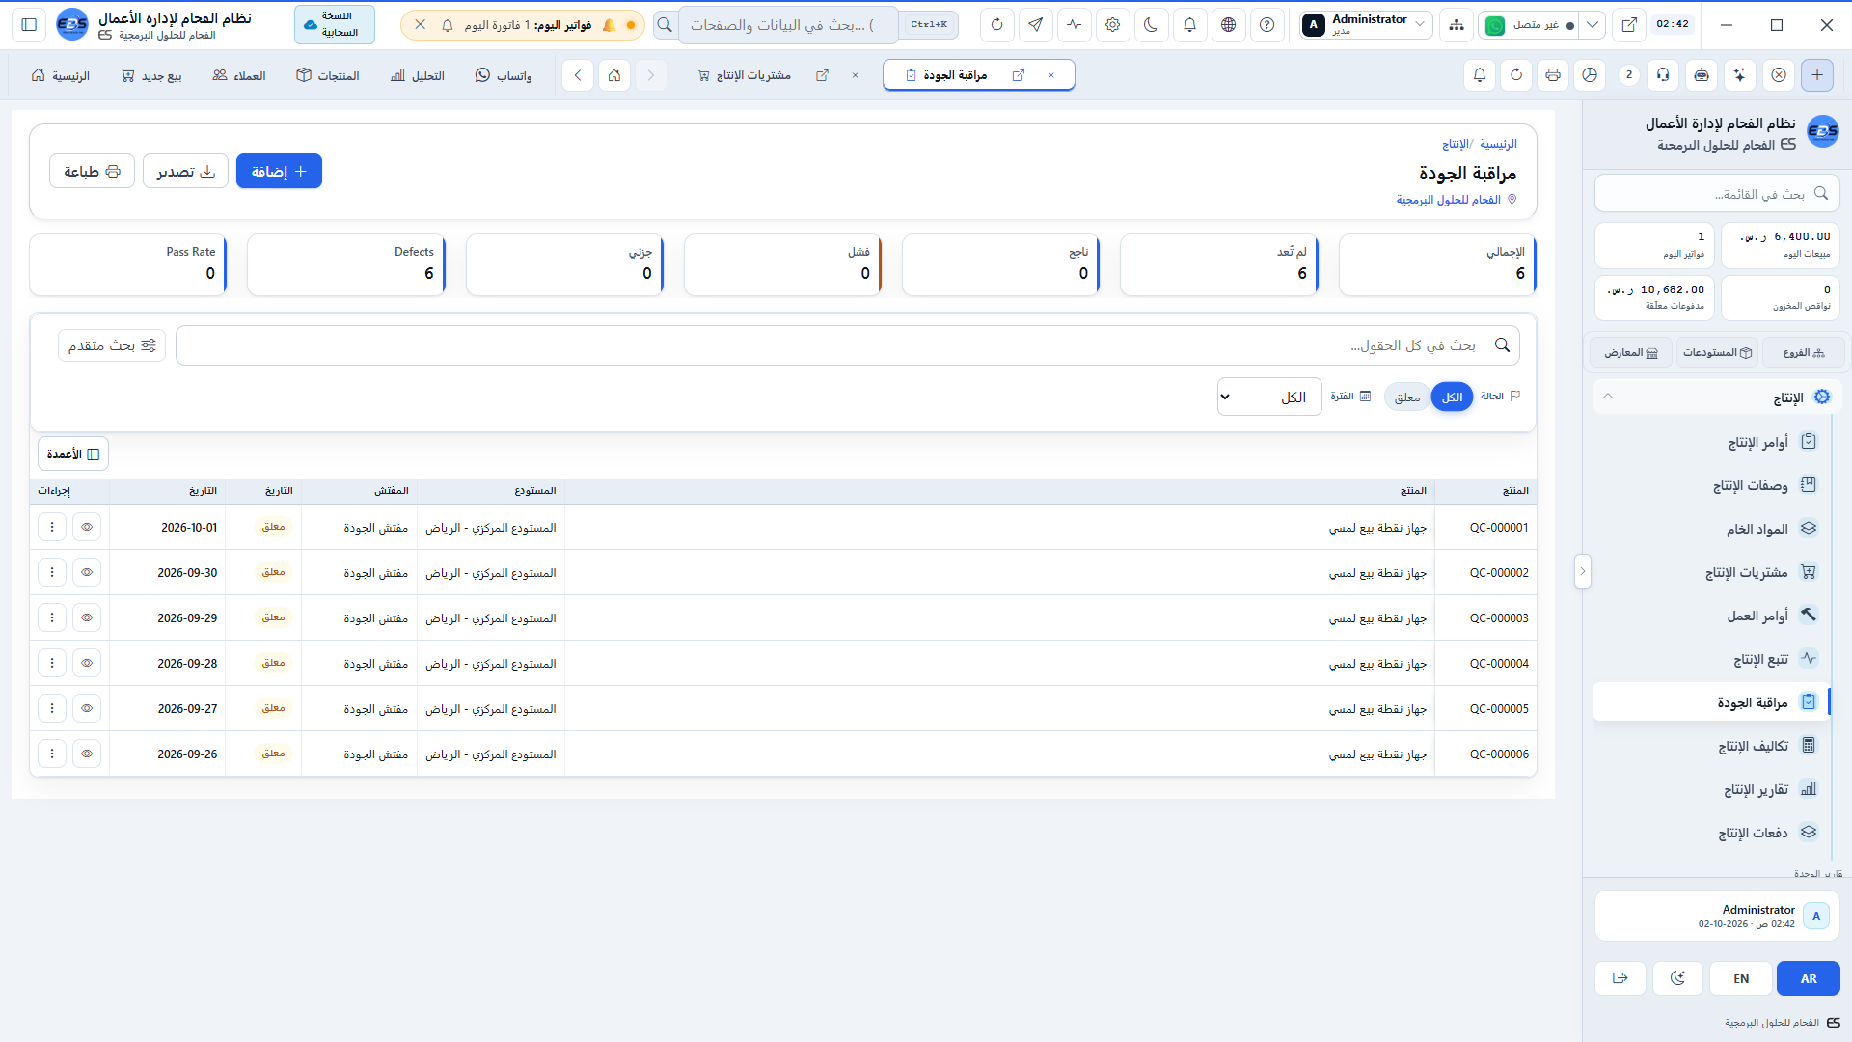Open the connection status dropdown arrow

tap(1593, 25)
